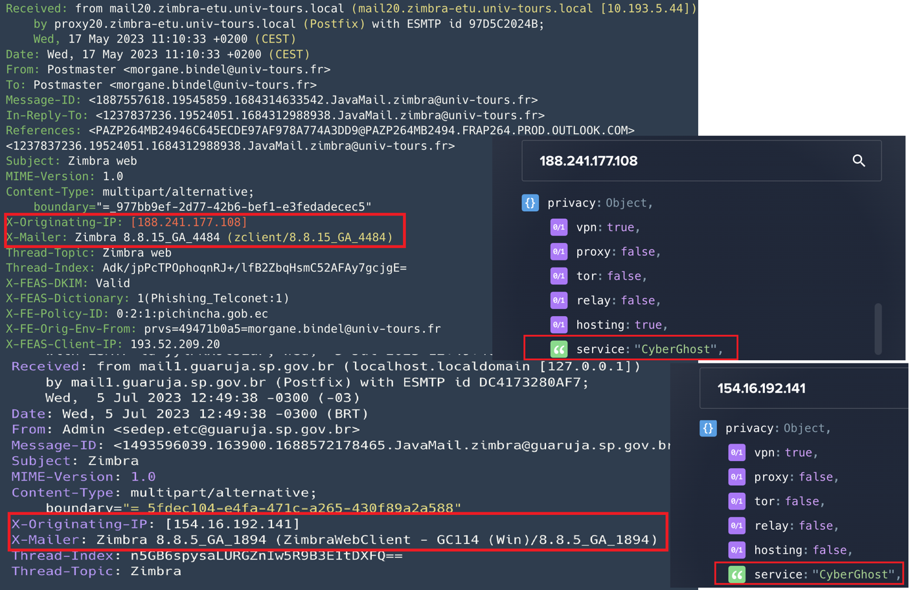Viewport: 910px width, 590px height.
Task: Click the X-FE-Policy-ID pichincha.gob.ec line
Action: click(137, 313)
